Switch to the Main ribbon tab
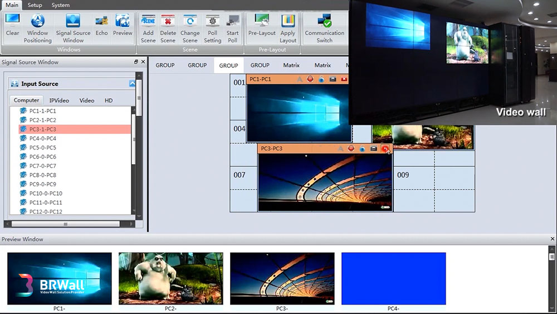 (12, 5)
